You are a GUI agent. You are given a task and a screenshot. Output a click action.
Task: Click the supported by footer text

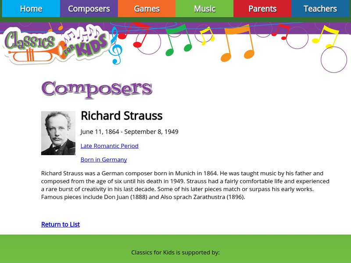175,252
